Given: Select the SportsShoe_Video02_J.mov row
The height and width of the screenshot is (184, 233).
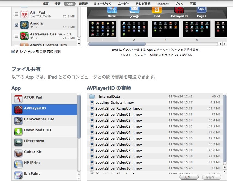Looking at the screenshot, I should tap(155, 120).
